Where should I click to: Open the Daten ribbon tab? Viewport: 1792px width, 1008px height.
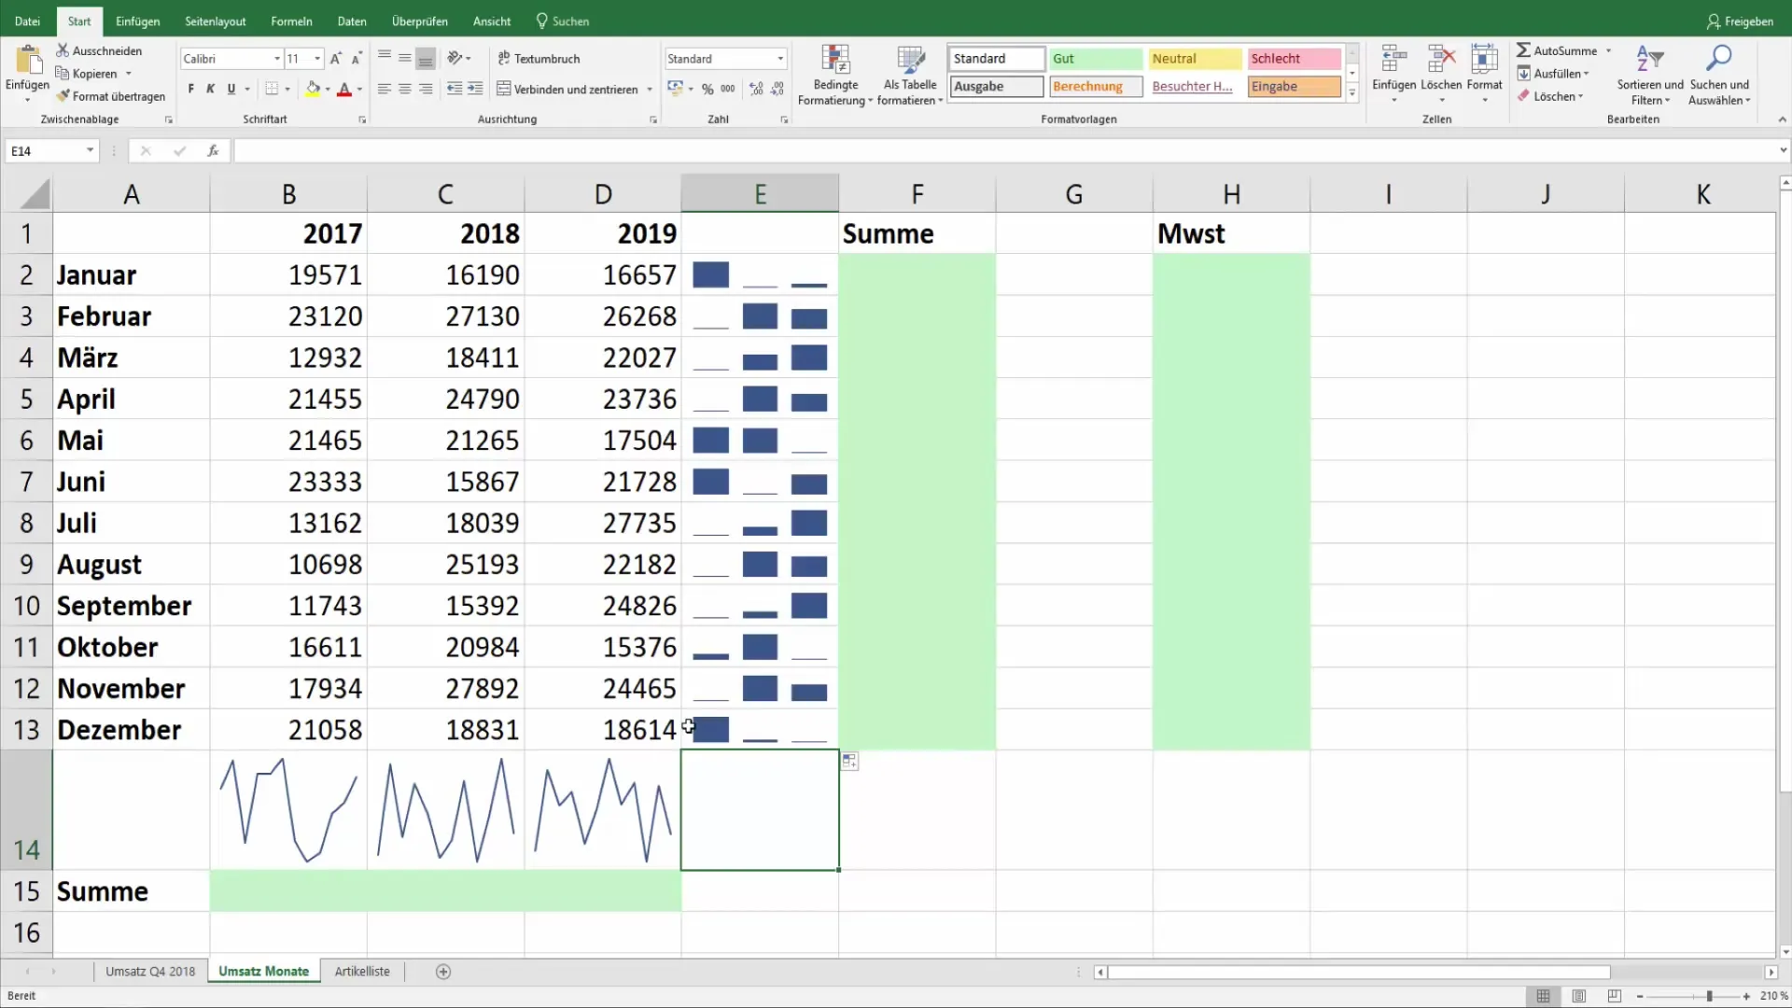pos(352,21)
